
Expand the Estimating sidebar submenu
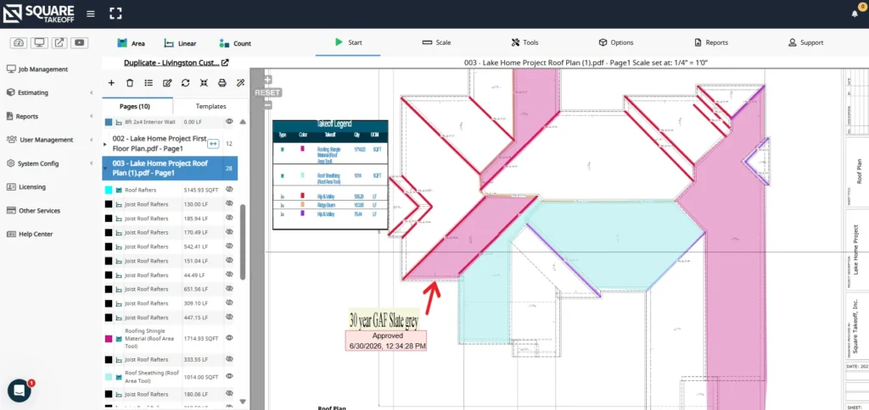(92, 93)
